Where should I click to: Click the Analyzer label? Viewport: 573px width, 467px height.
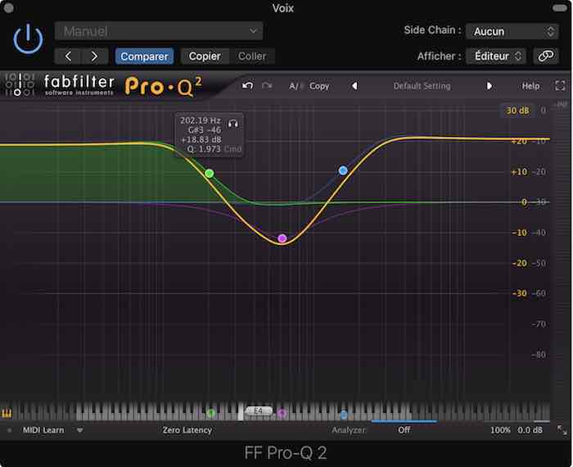pos(349,430)
